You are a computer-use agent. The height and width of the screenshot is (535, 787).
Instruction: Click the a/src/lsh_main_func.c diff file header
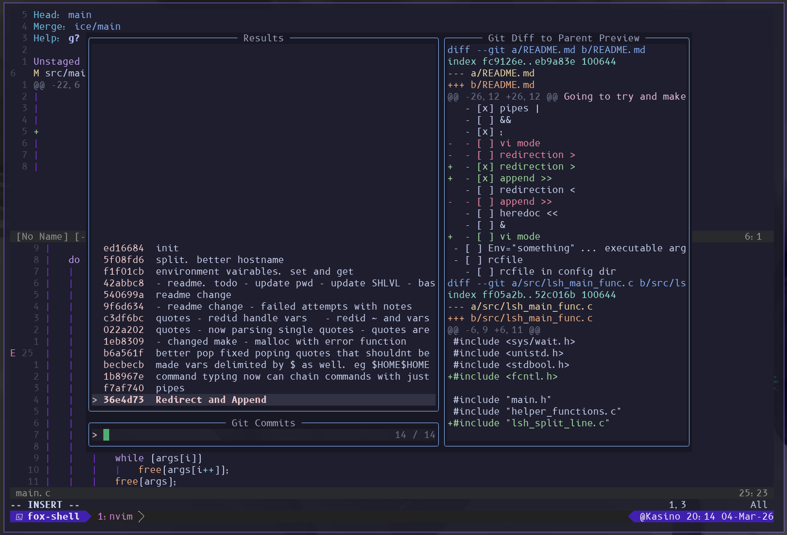pyautogui.click(x=532, y=306)
